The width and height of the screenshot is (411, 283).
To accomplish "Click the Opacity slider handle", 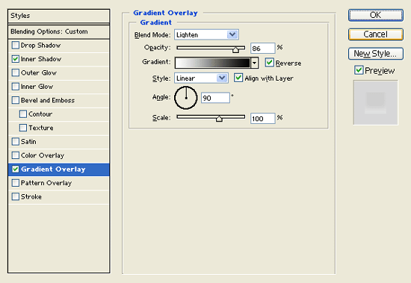I will (235, 49).
